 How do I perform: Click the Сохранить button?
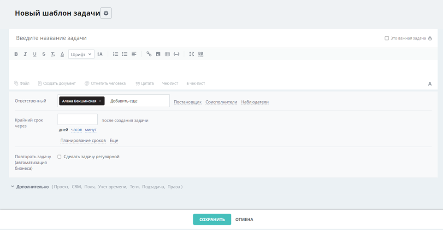point(212,220)
